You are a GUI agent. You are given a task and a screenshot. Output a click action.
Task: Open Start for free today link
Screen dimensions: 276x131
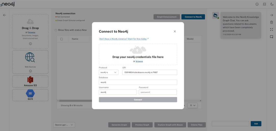(x=124, y=39)
